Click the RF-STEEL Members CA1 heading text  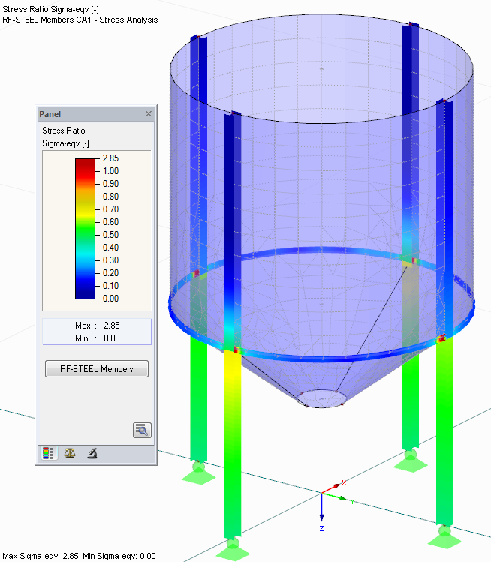coord(80,20)
